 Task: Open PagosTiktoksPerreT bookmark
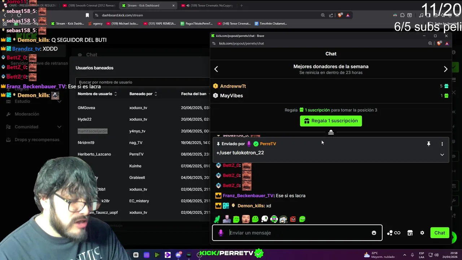[x=196, y=23]
